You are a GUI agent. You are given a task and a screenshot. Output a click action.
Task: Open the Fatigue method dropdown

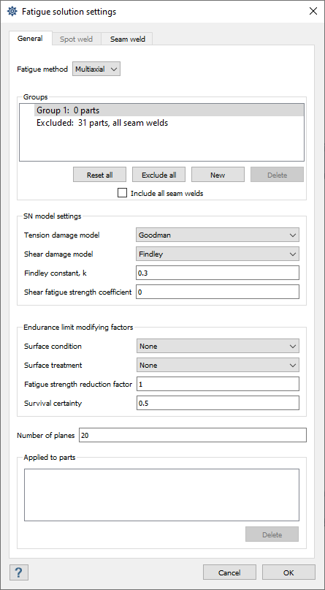(x=96, y=69)
